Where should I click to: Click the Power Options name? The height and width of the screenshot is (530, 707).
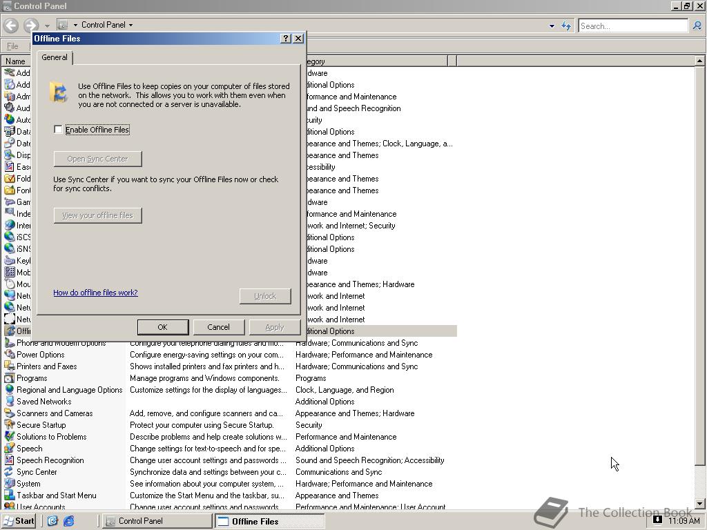point(41,355)
